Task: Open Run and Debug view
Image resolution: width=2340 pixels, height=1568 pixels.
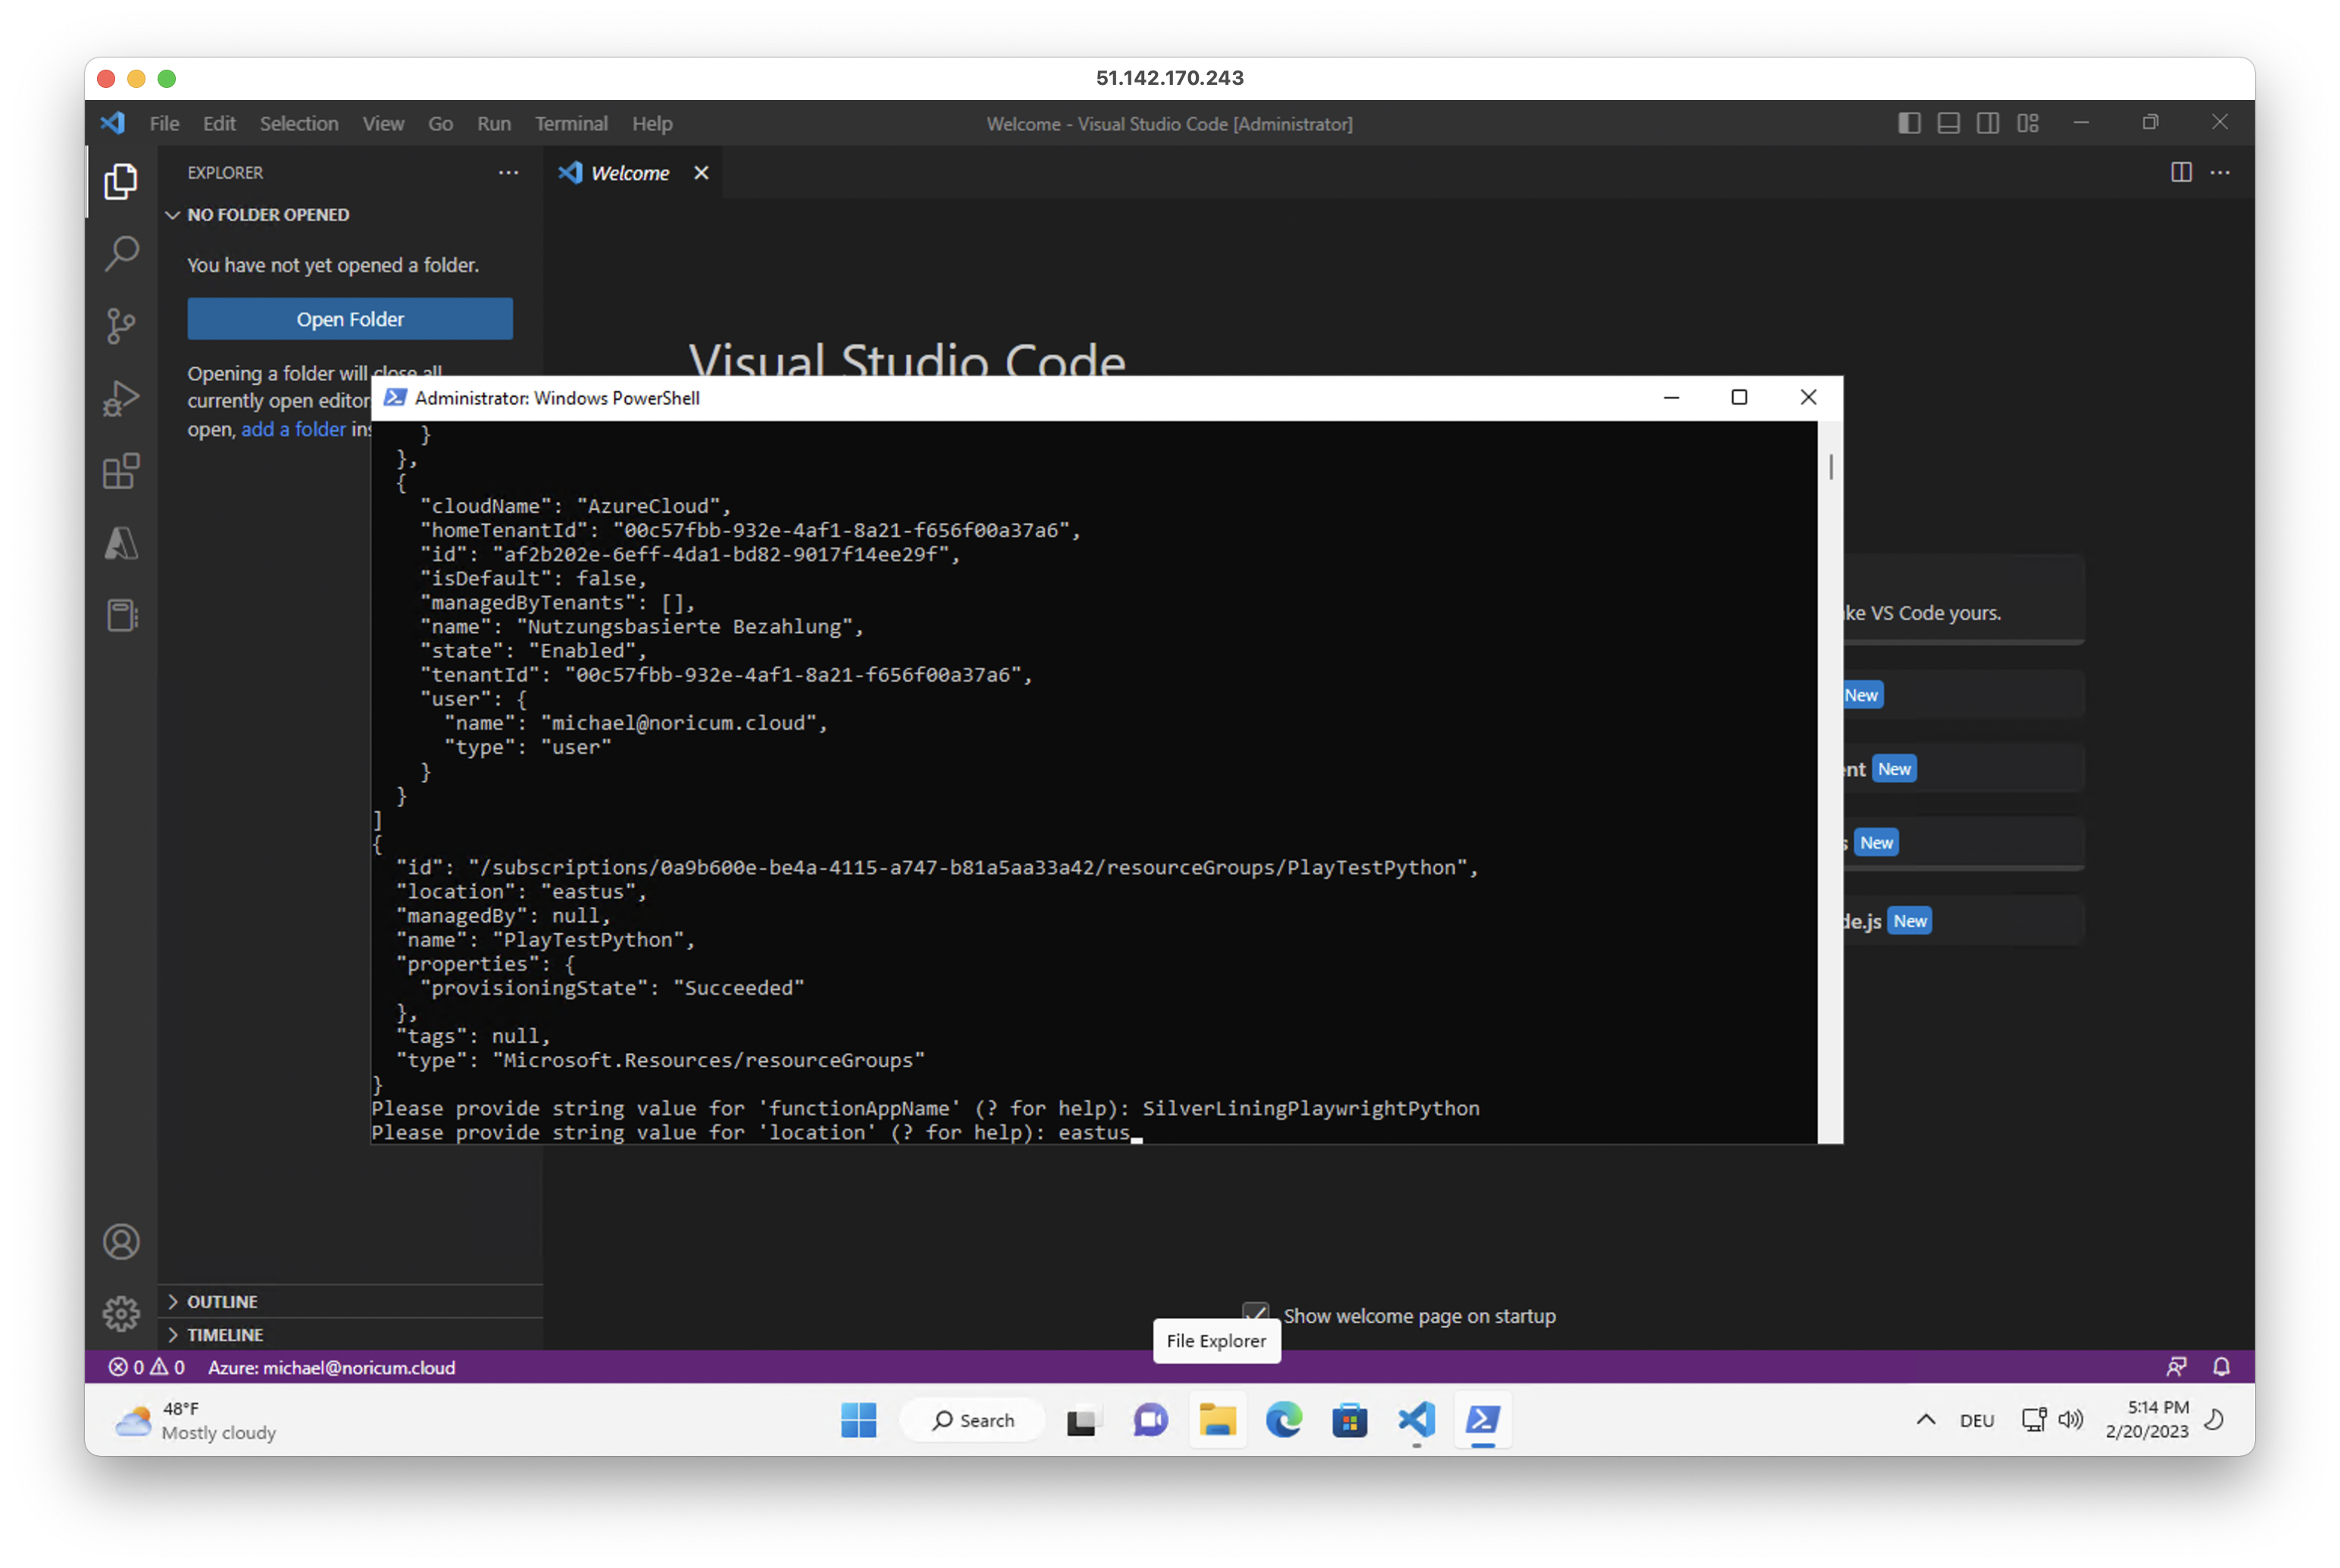Action: 121,398
